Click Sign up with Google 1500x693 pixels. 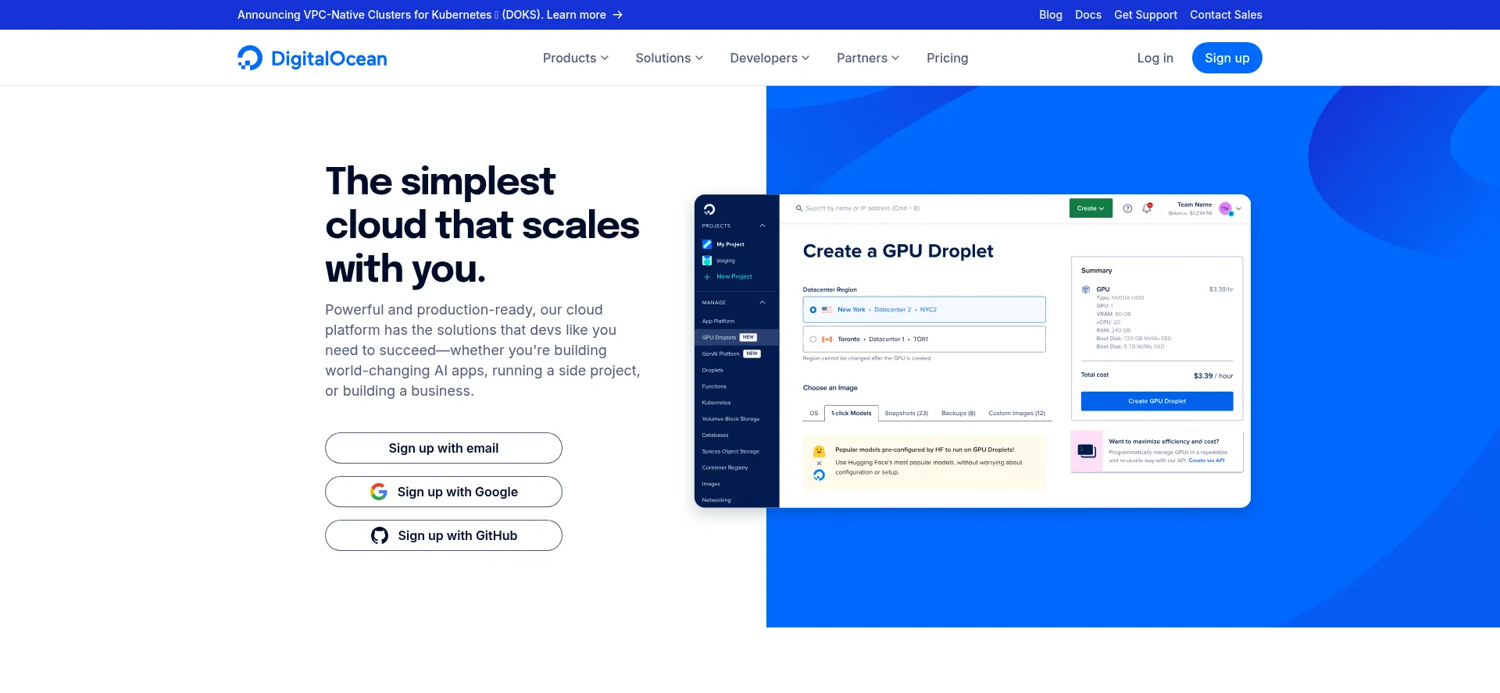[444, 492]
